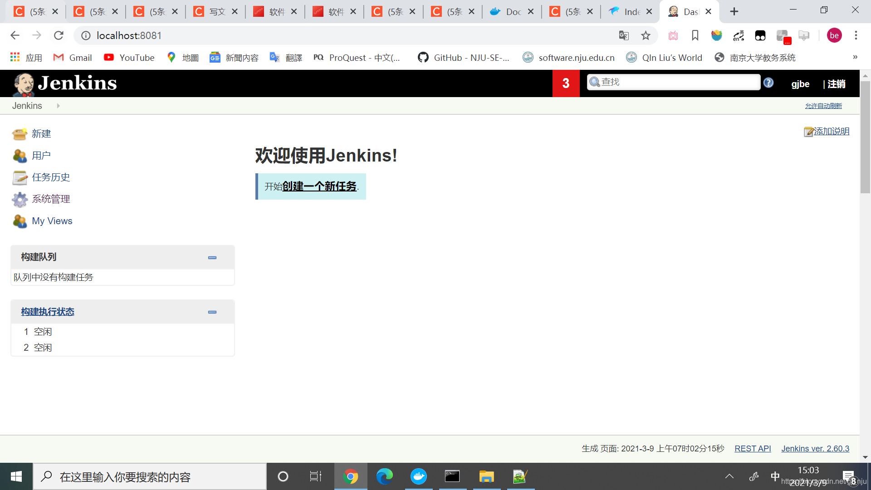871x490 pixels.
Task: Open the 新建 (new item) sidebar icon
Action: pos(19,133)
